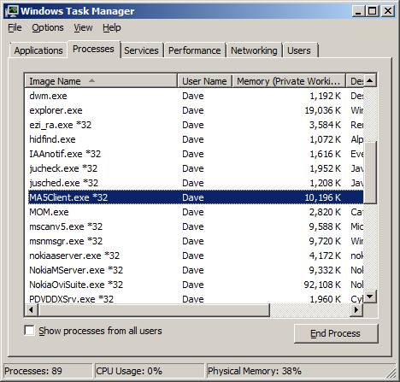400x382 pixels.
Task: Enable Show processes from all users
Action: [x=29, y=331]
